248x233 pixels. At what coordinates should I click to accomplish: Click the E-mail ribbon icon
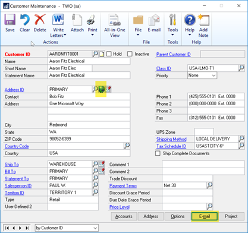pyautogui.click(x=154, y=20)
